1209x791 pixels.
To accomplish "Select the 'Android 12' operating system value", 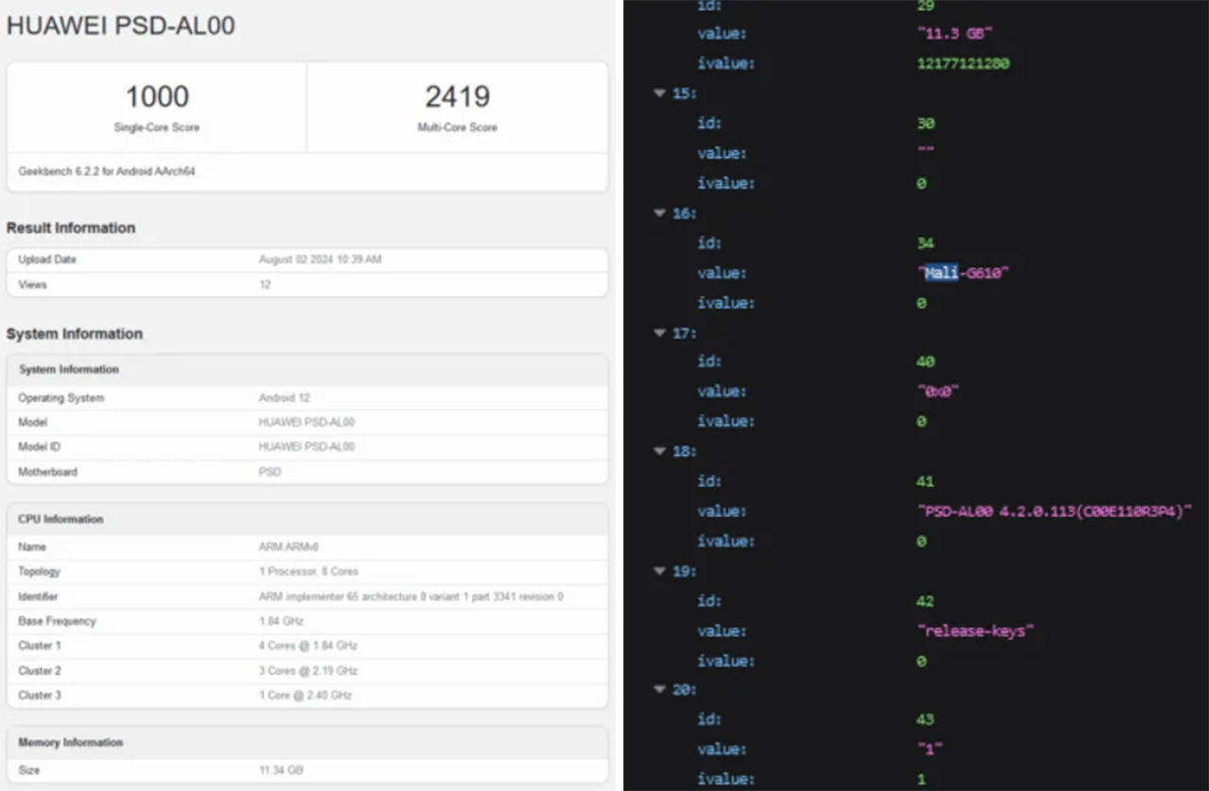I will 284,398.
